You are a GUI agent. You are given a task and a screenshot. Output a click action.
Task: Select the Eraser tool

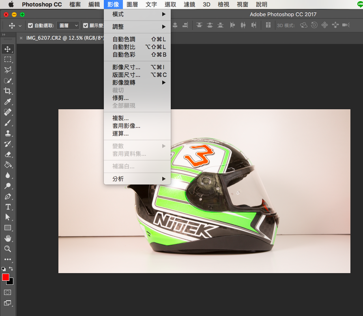coord(8,154)
